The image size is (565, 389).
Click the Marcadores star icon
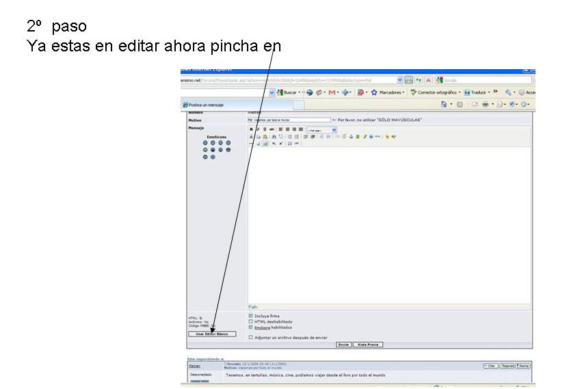[374, 92]
